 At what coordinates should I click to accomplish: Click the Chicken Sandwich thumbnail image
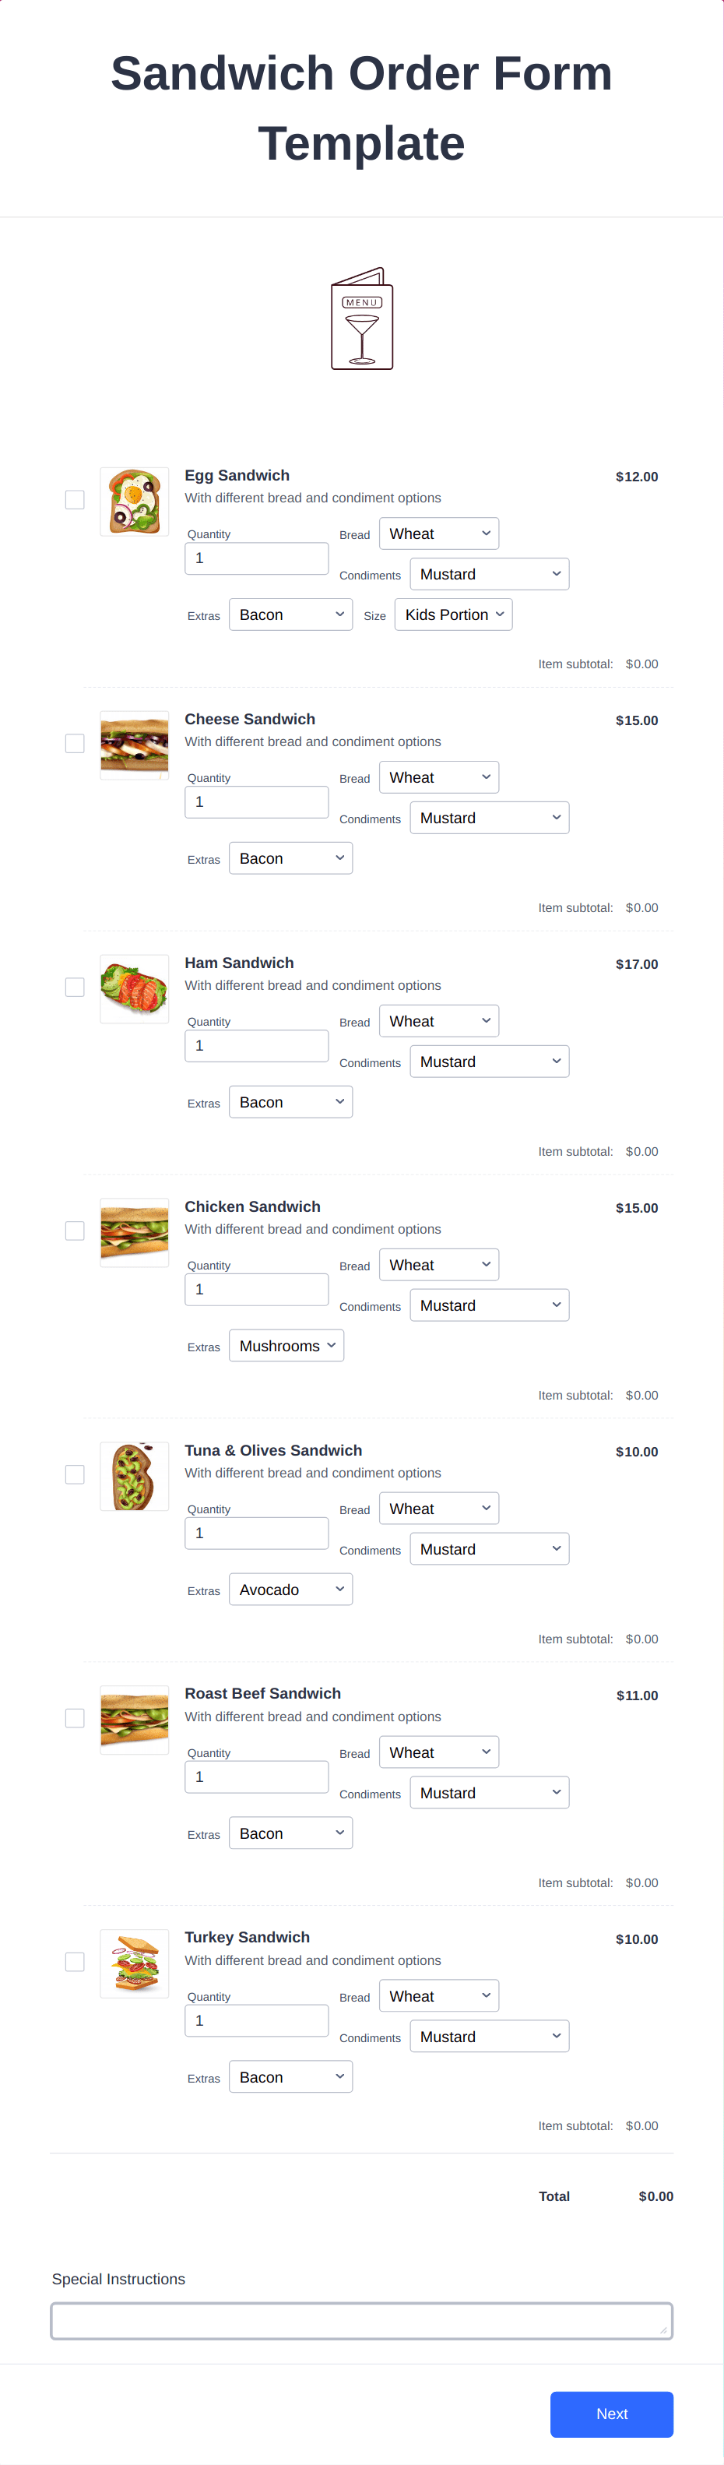coord(134,1231)
